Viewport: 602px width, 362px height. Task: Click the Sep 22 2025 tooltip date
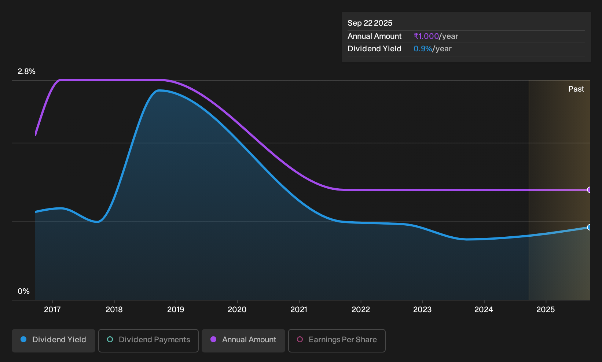tap(370, 23)
